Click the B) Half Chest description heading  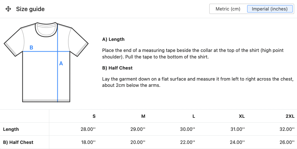(x=117, y=68)
